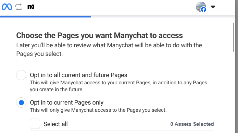238x133 pixels.
Task: Click the Meta infinity logo icon
Action: [7, 7]
